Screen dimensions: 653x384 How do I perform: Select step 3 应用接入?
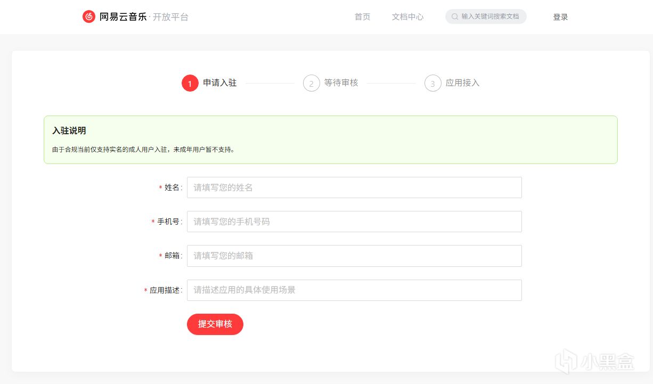[x=452, y=83]
